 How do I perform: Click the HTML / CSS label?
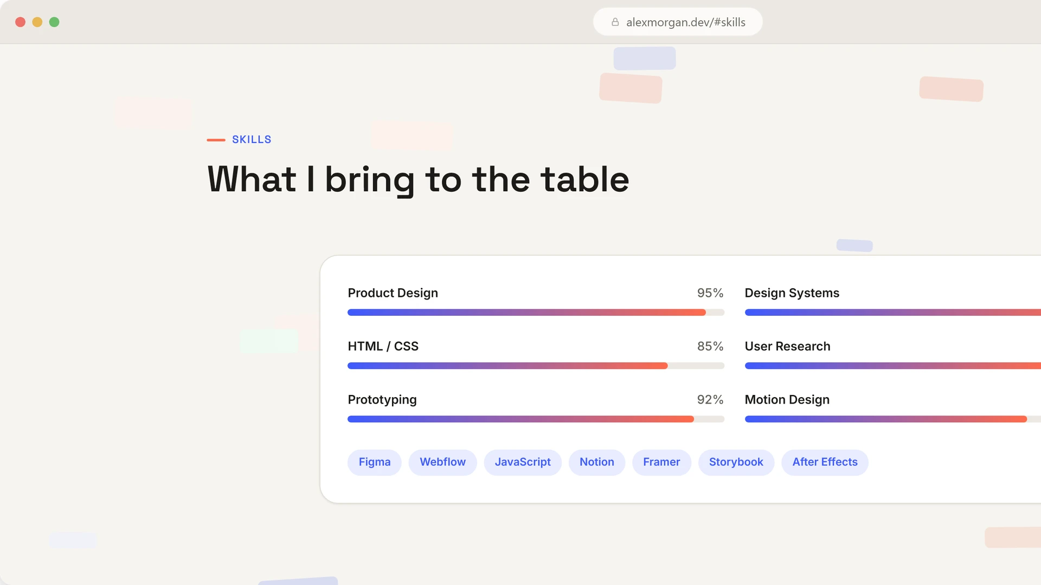(383, 346)
